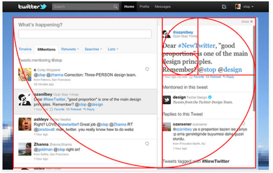The image size is (273, 173).
Task: Open the @stop link in Coley's tweet
Action: coord(39,75)
